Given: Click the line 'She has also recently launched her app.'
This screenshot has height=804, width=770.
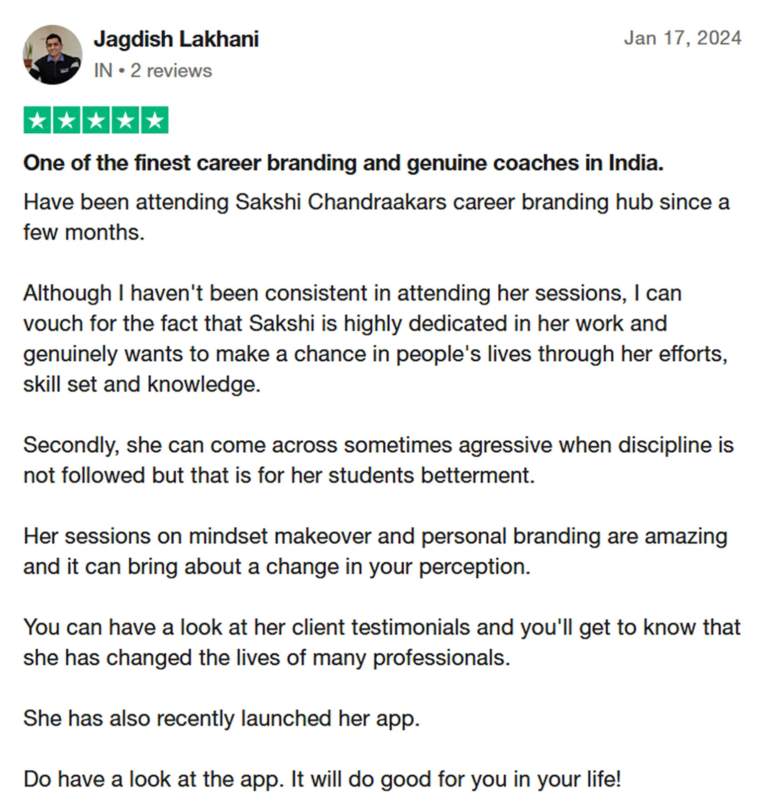Looking at the screenshot, I should pos(221,718).
